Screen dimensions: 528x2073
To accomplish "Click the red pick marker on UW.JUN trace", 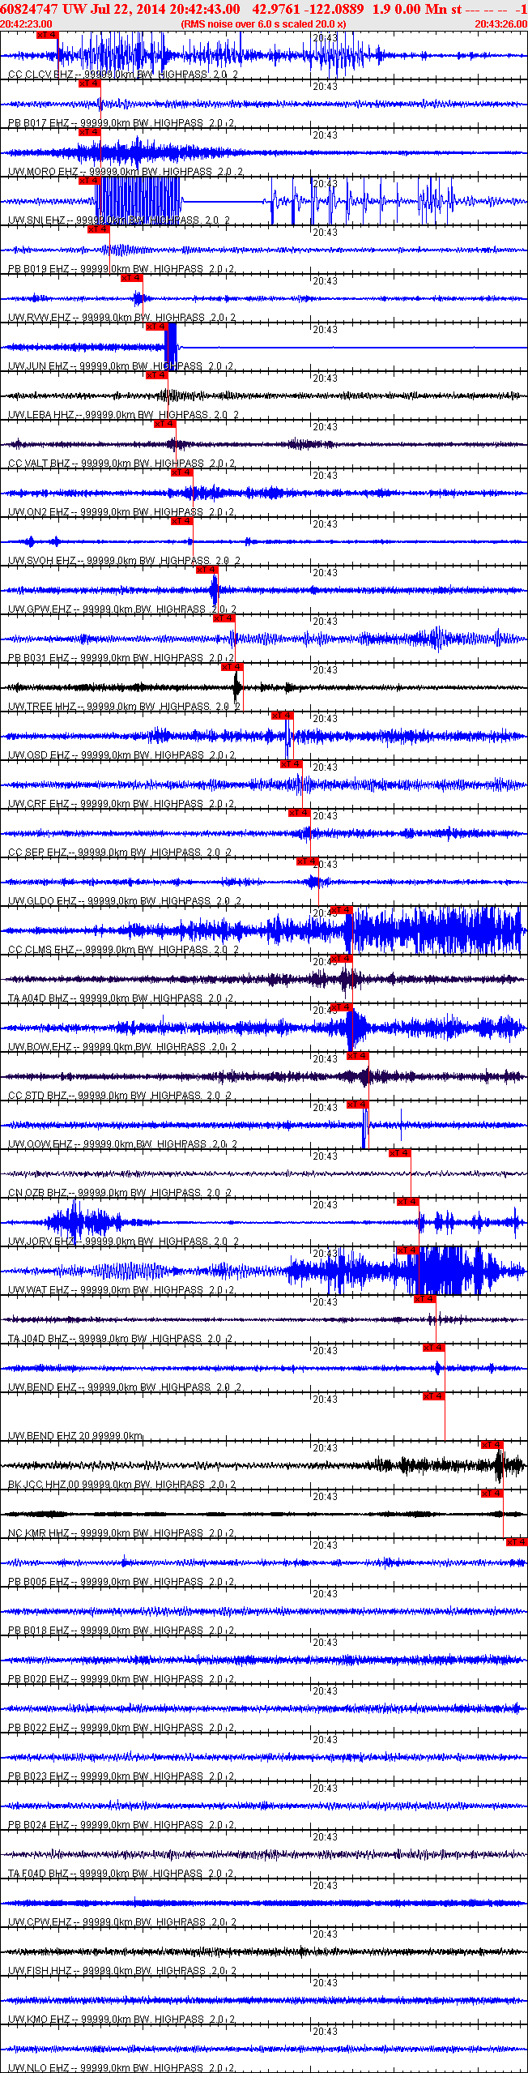I will pos(156,327).
